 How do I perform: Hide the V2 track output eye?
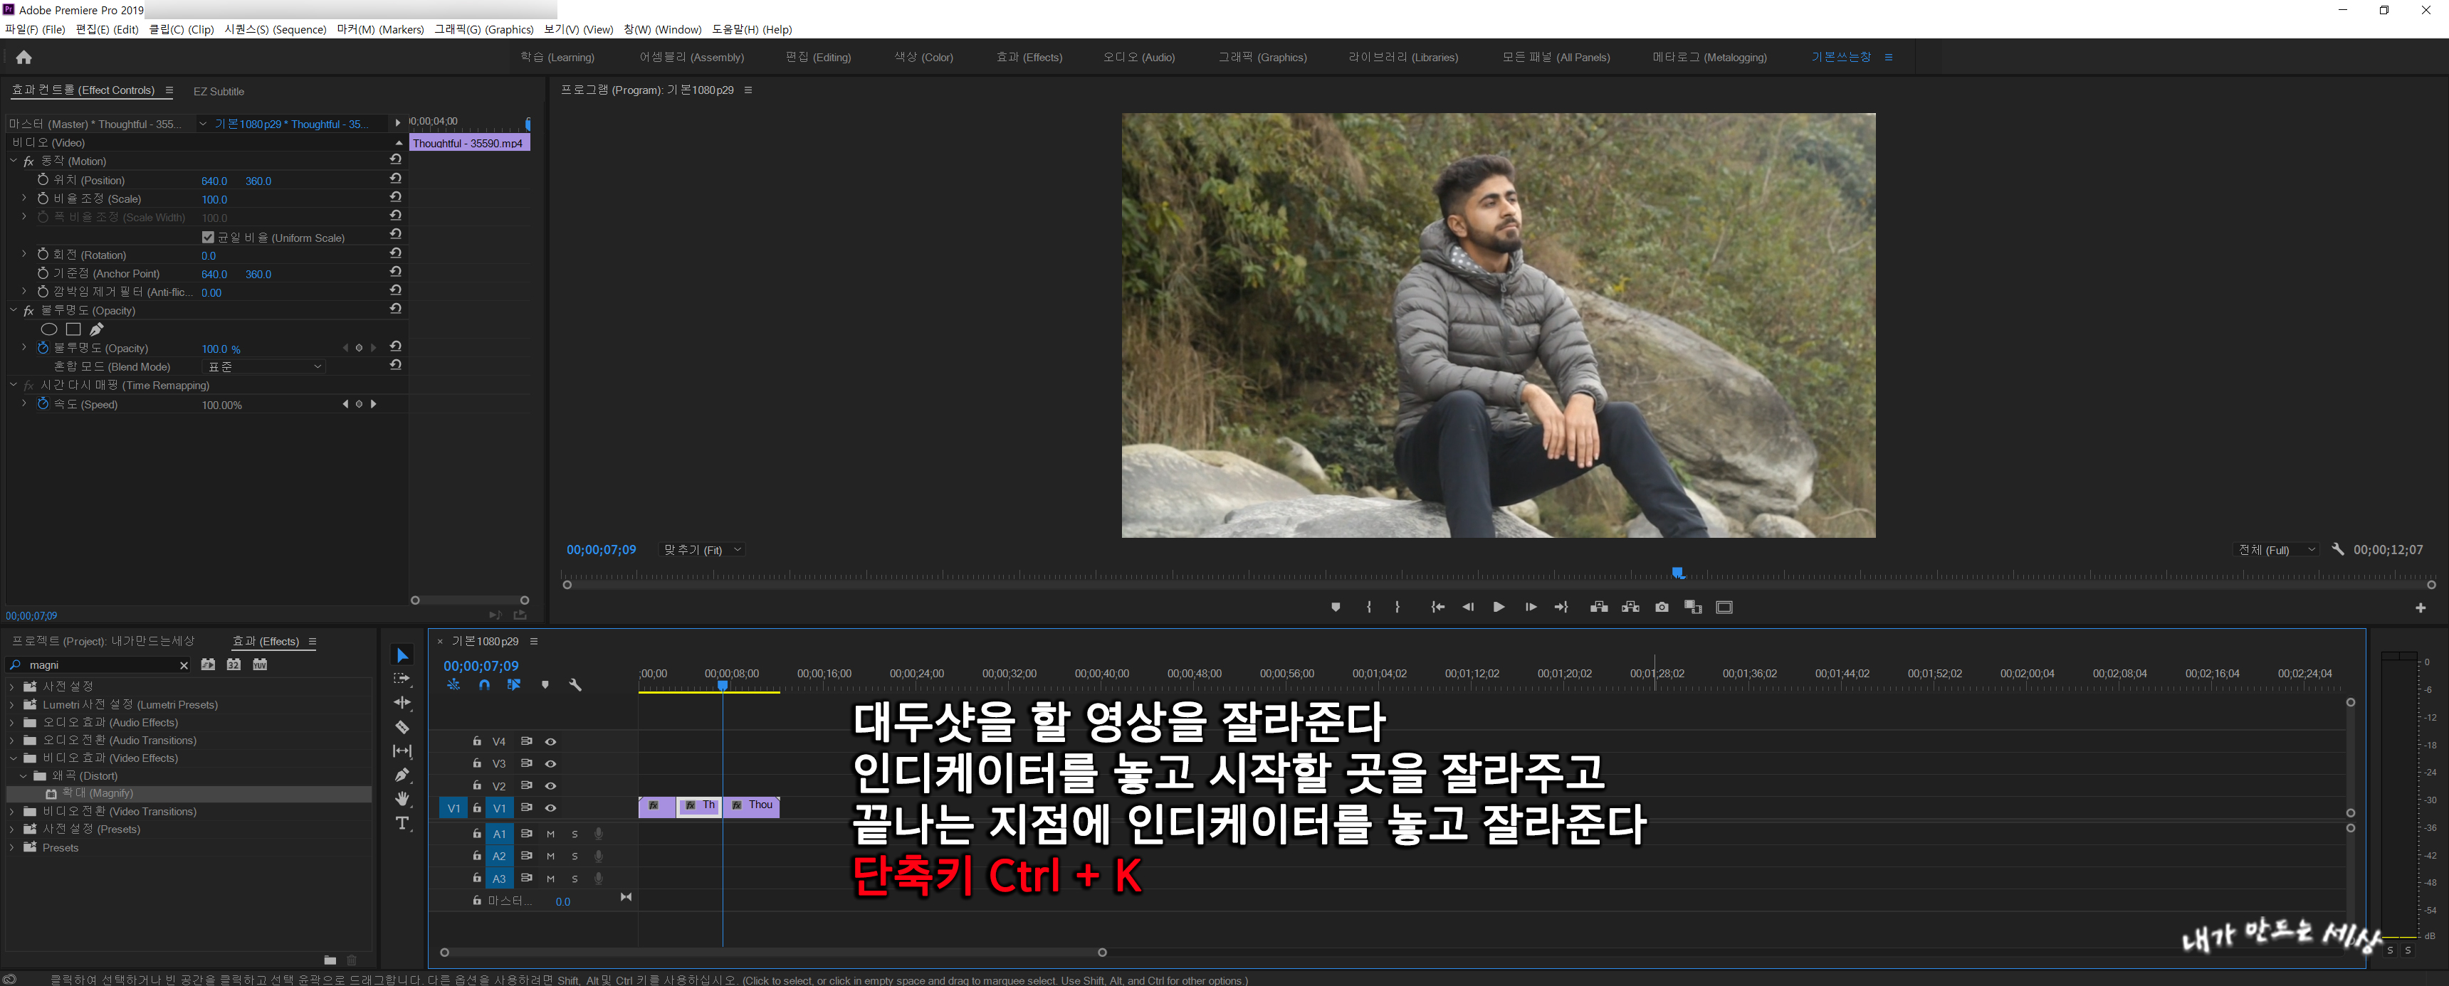pyautogui.click(x=550, y=785)
